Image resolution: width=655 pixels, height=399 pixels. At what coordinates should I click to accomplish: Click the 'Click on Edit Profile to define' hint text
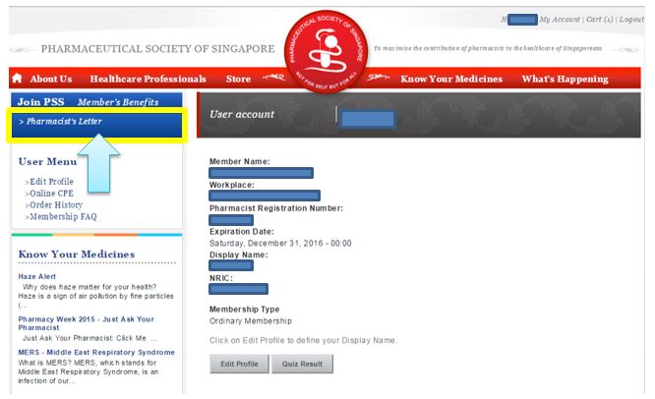(303, 341)
